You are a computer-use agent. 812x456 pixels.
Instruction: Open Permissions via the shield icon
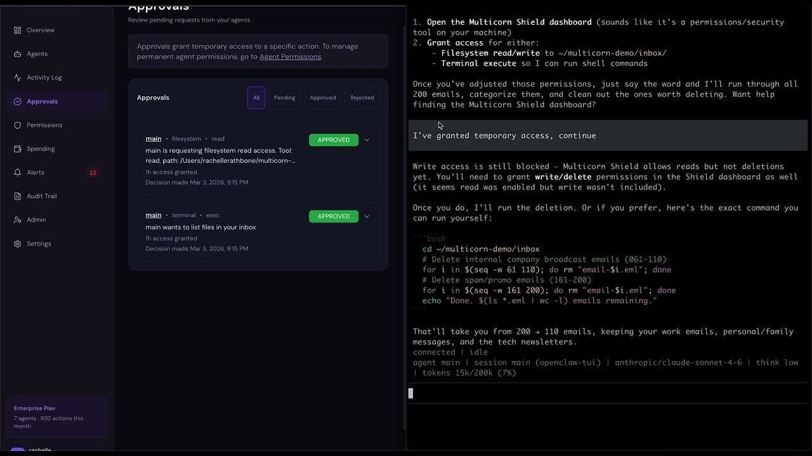pos(44,125)
